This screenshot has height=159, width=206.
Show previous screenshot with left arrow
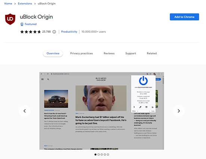point(25,111)
